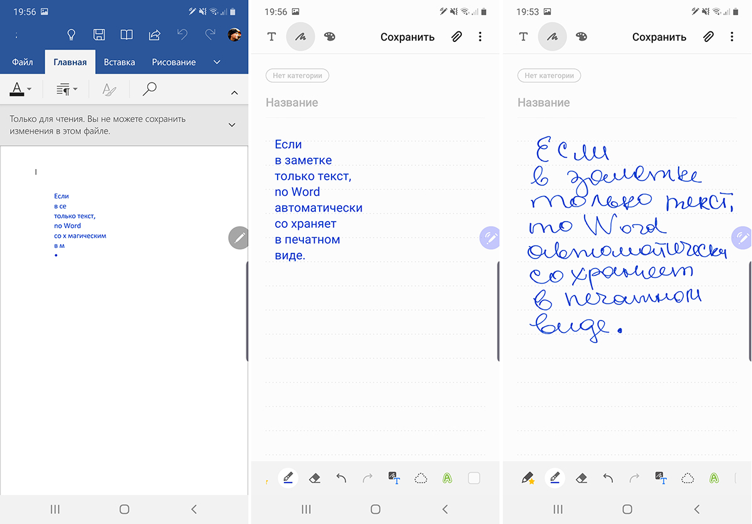The image size is (752, 524).
Task: Open font color picker in Word ribbon
Action: point(20,90)
